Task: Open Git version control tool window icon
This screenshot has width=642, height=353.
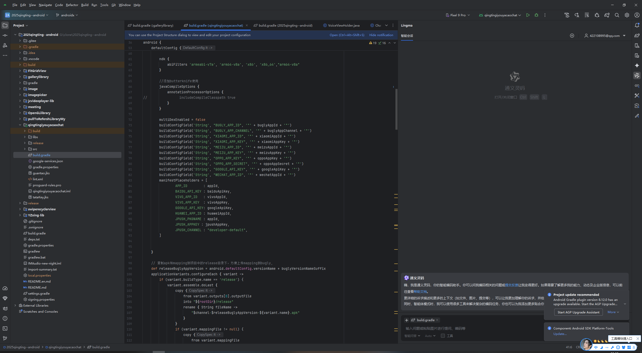Action: pos(5,338)
